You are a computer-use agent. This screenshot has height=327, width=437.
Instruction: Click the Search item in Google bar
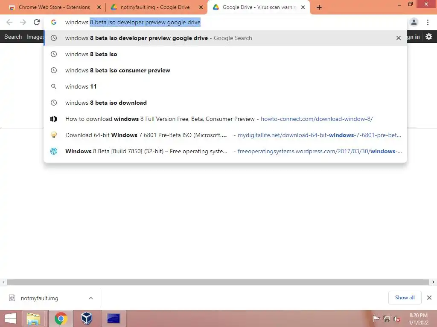pyautogui.click(x=13, y=37)
